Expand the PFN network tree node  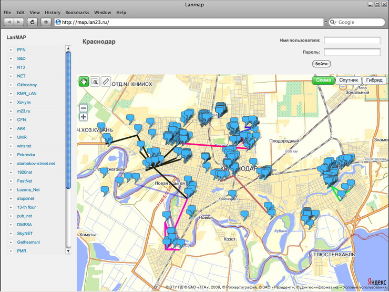pos(11,49)
